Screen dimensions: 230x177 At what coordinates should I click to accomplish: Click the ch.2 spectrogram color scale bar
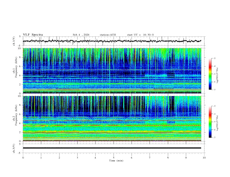(210, 122)
